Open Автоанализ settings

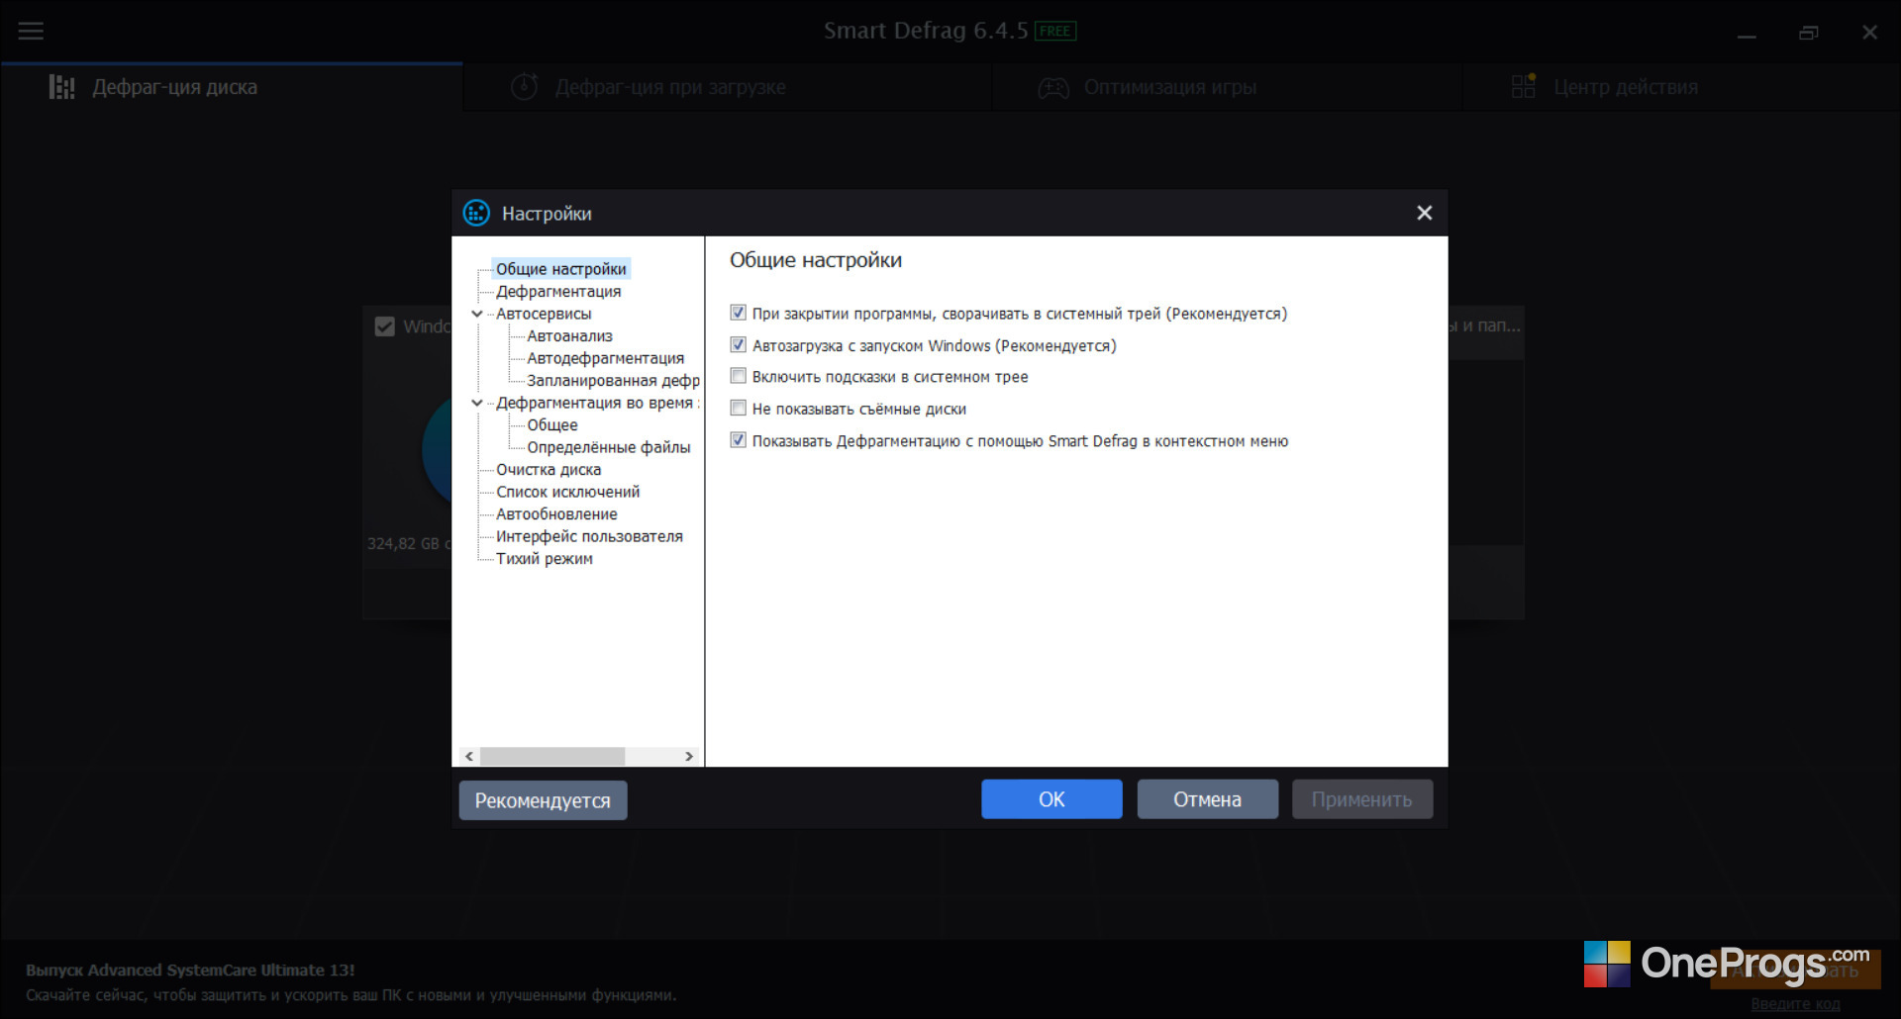(x=569, y=336)
